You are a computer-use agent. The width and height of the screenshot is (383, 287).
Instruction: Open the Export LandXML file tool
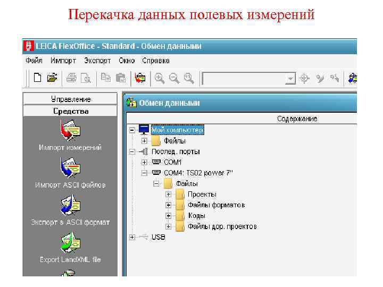70,247
